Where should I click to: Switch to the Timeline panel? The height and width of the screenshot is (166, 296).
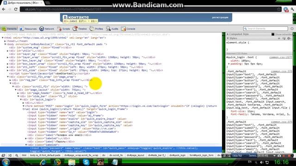[x=80, y=29]
